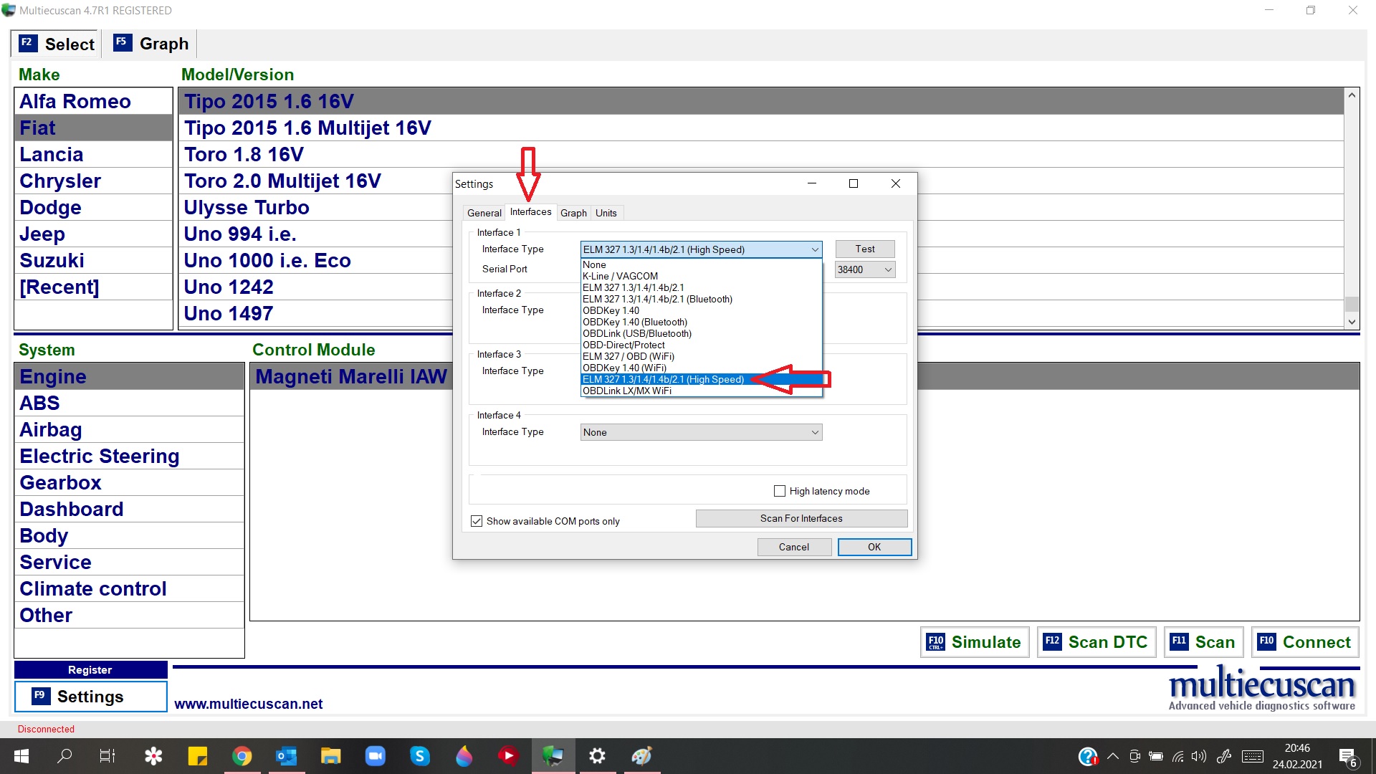Open the Units settings tab
This screenshot has height=774, width=1376.
[x=606, y=213]
